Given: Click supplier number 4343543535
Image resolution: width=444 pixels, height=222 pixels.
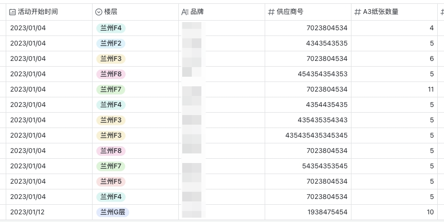Looking at the screenshot, I should [x=327, y=43].
